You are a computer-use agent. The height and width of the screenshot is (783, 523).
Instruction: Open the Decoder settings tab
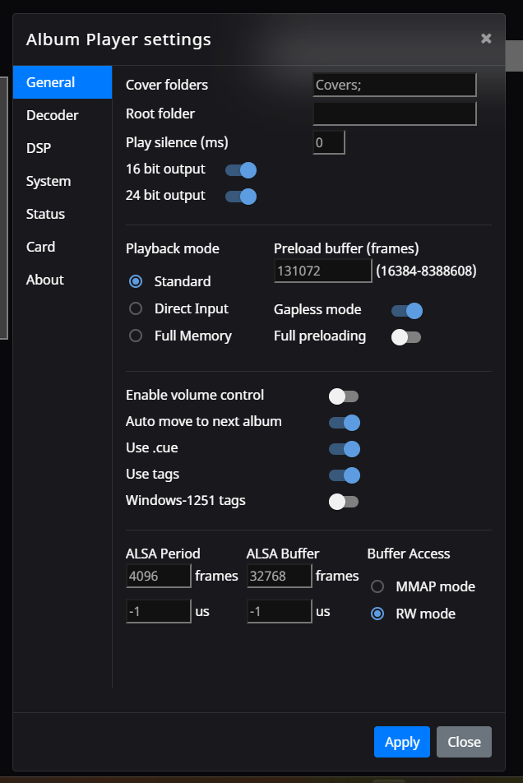[53, 115]
